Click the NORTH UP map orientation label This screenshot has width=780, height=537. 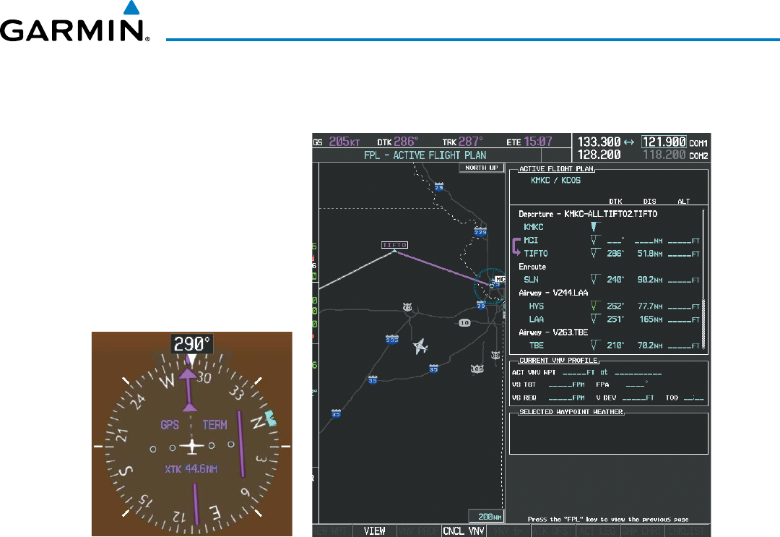pos(481,168)
